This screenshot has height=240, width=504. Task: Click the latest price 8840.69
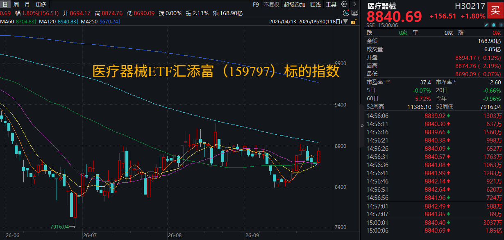click(394, 17)
